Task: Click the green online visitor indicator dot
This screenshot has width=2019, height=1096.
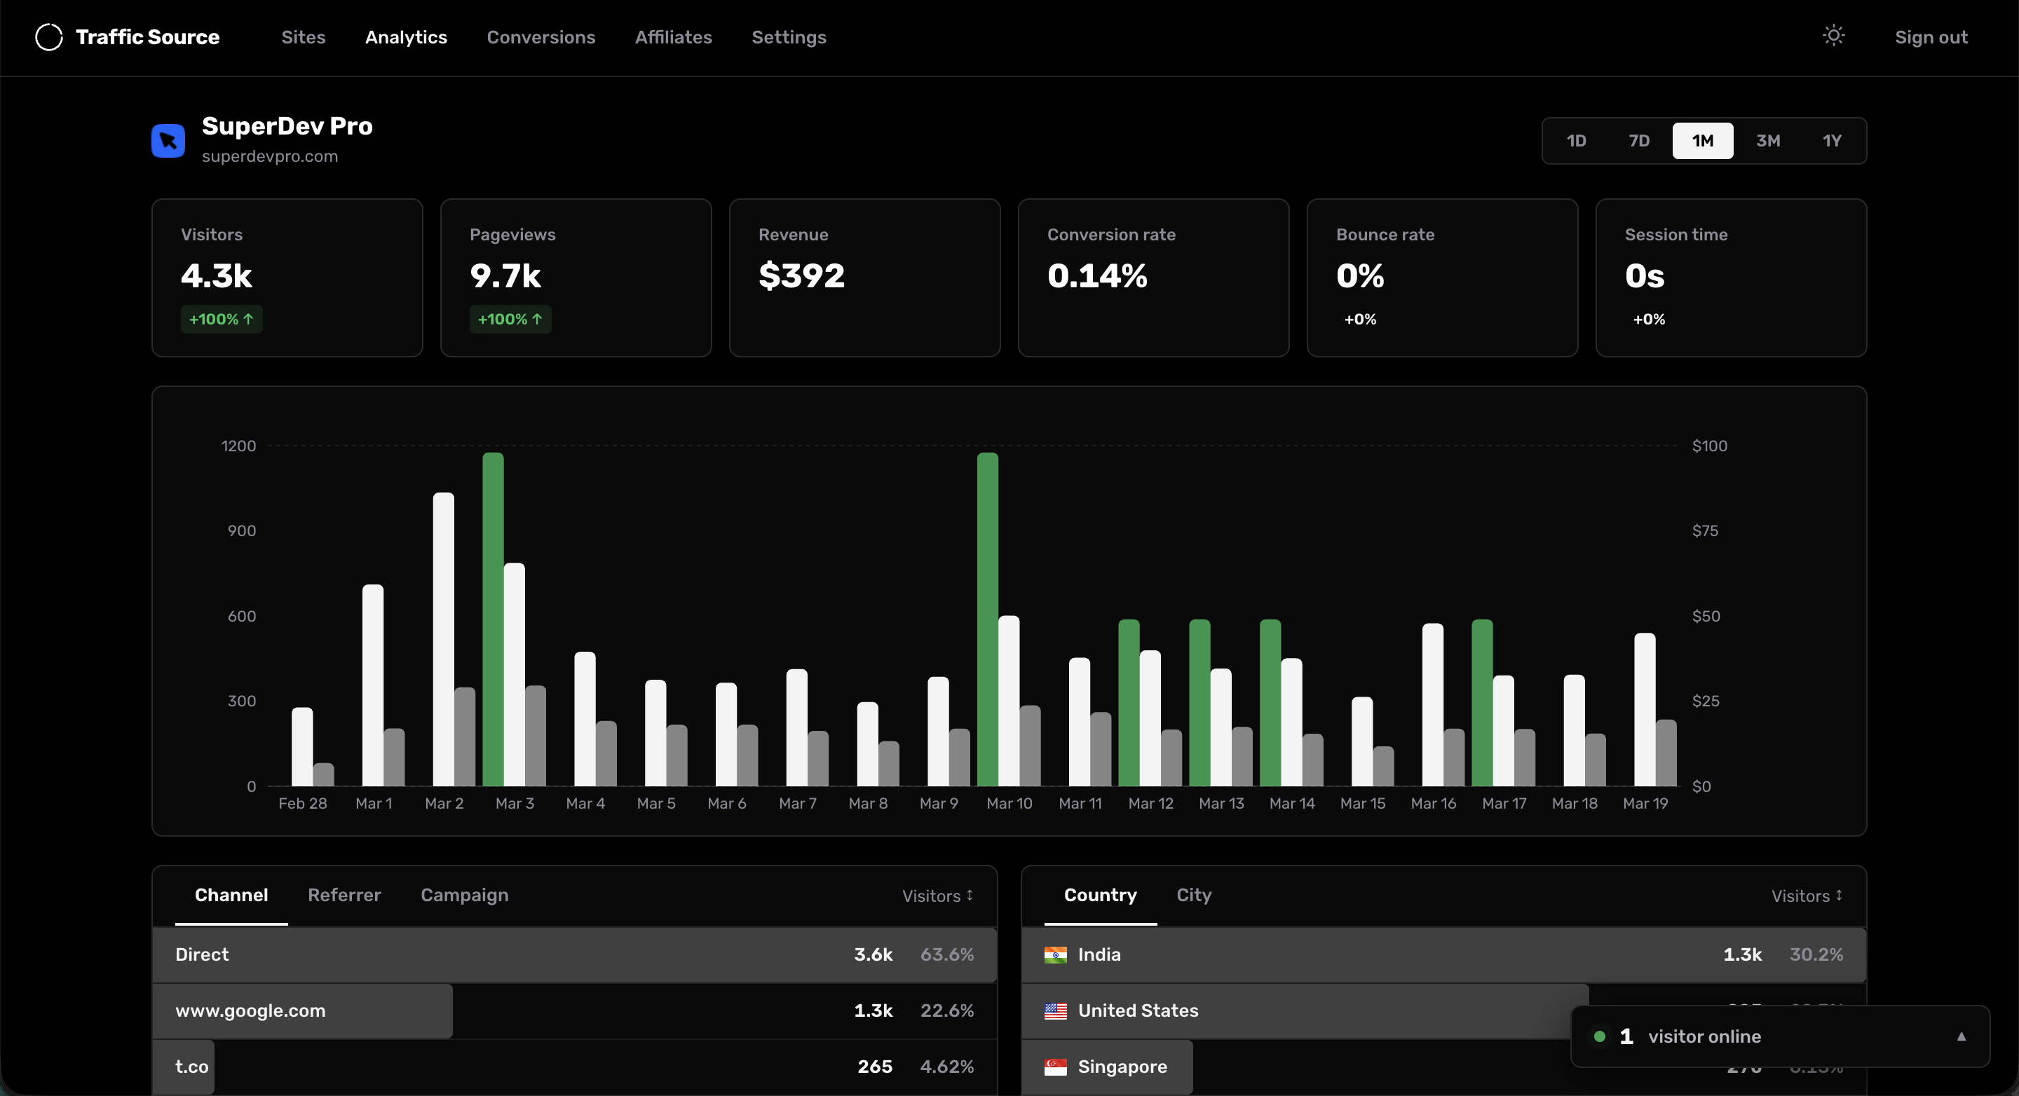Action: click(x=1600, y=1036)
